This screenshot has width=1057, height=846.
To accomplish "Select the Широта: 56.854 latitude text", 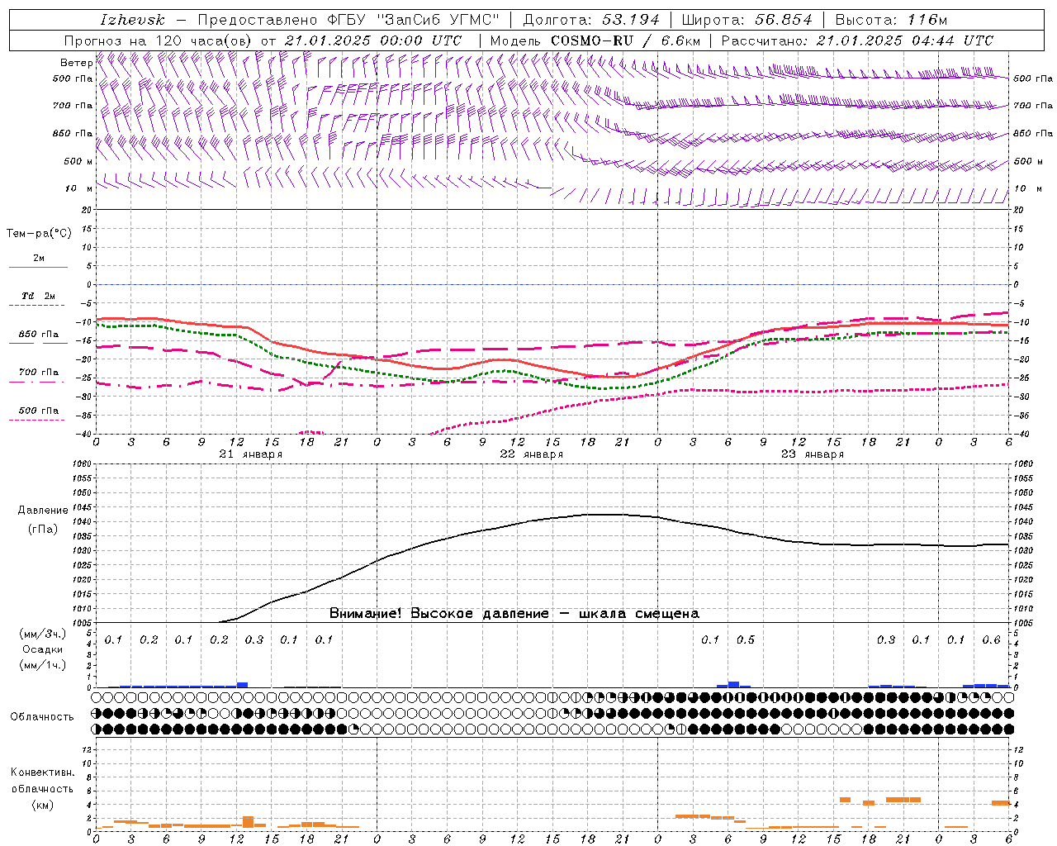I will [747, 20].
